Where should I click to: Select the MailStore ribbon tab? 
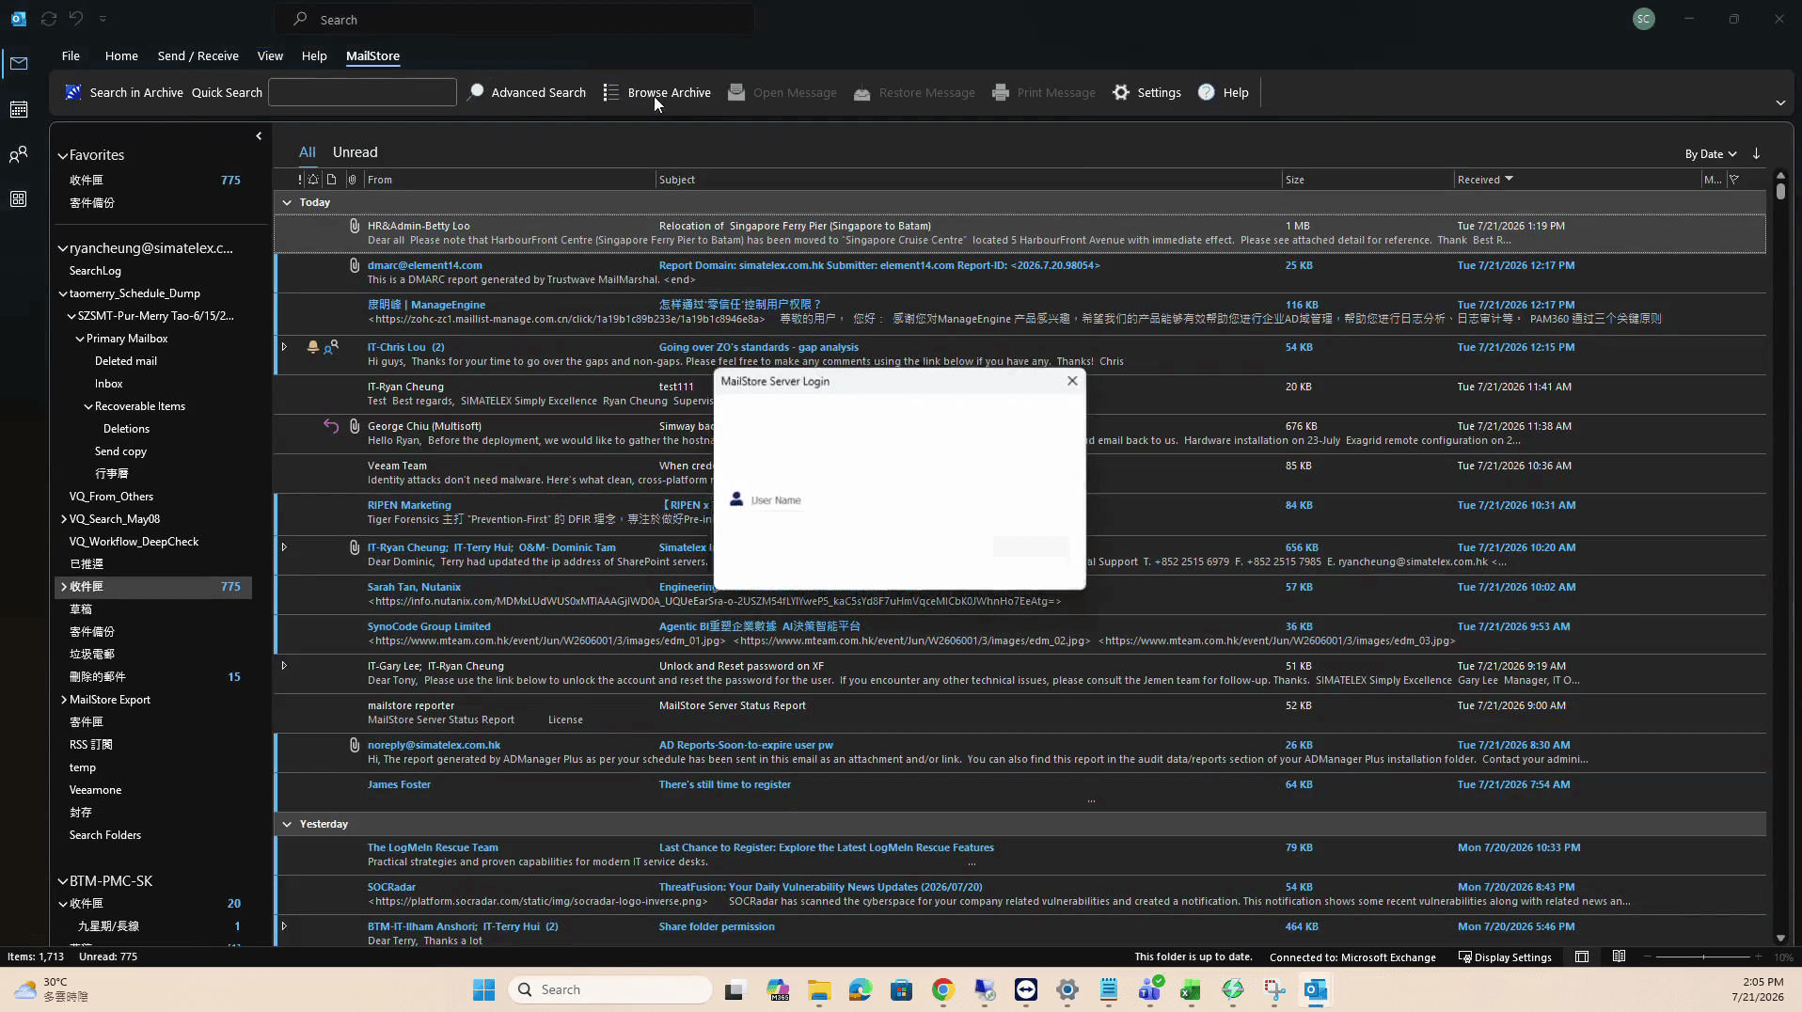(x=372, y=55)
